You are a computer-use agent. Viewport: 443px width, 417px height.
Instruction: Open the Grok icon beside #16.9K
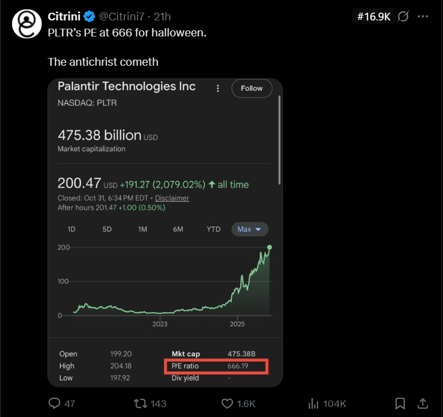click(403, 17)
